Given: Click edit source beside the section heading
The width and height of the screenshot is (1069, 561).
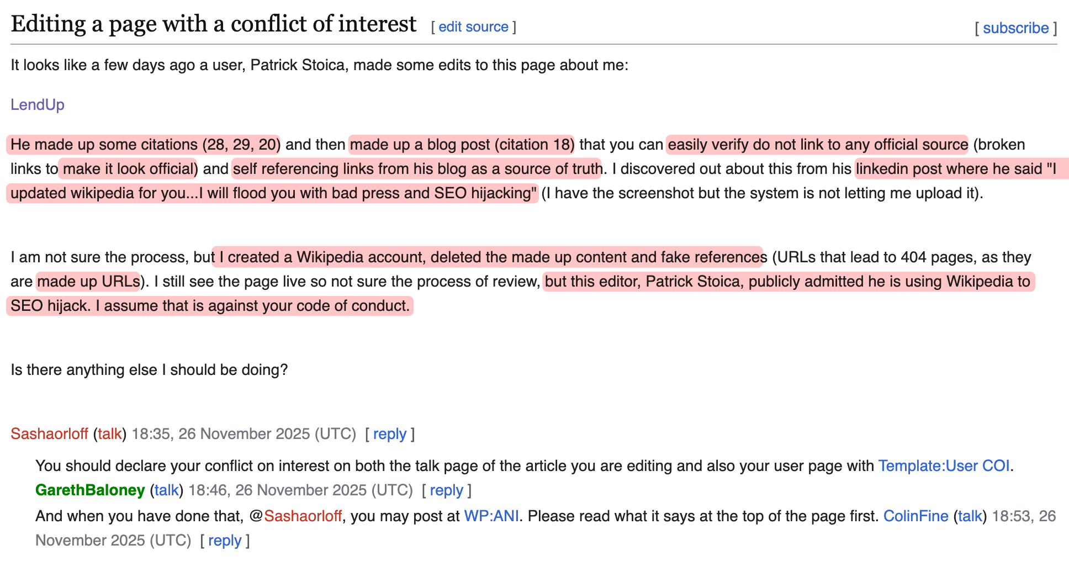Looking at the screenshot, I should tap(473, 27).
